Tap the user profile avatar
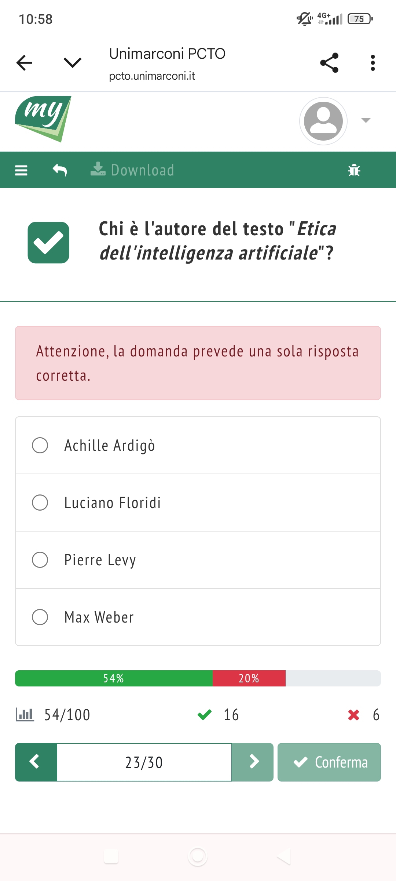Image resolution: width=396 pixels, height=881 pixels. [x=323, y=121]
